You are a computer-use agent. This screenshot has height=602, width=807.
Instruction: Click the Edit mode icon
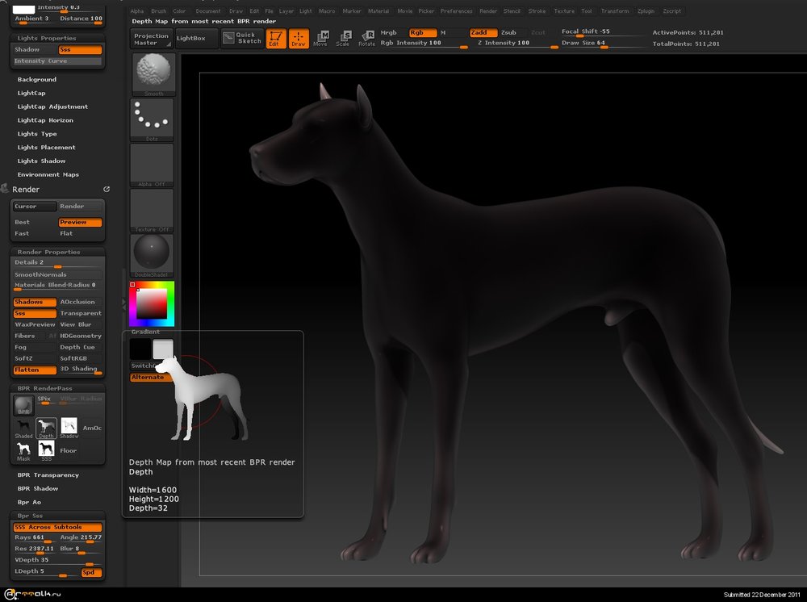276,38
